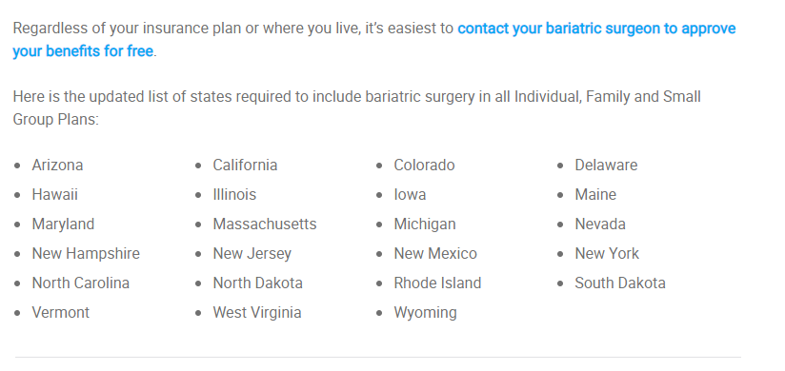Select New Jersey in the list
785x371 pixels.
point(252,253)
